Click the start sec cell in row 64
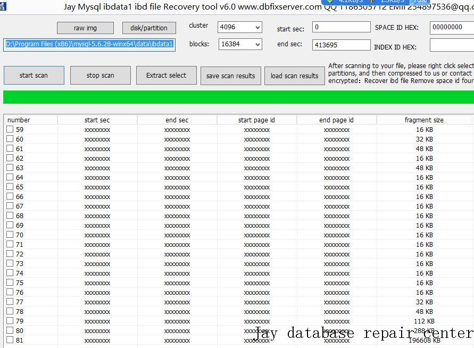Viewport: 474px width, 348px height. point(97,178)
